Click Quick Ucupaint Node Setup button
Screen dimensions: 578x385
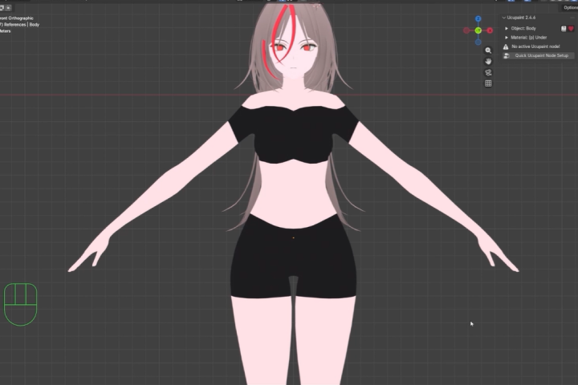539,55
